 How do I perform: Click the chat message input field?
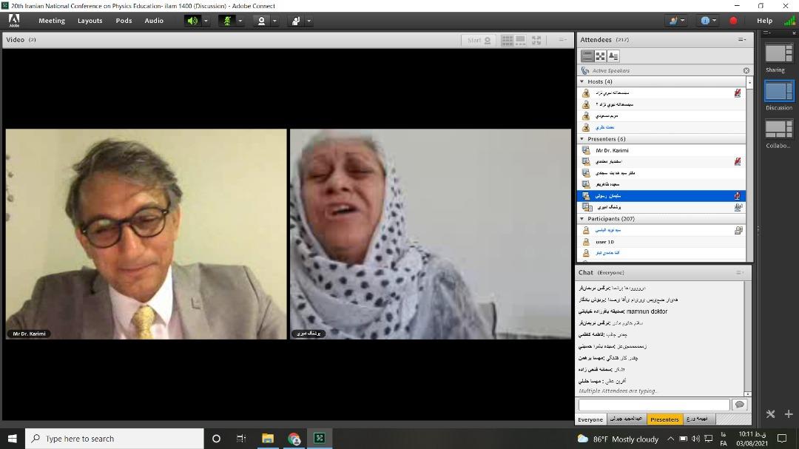653,405
